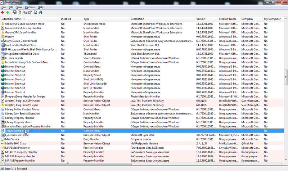Select the MF ADTS Property Handler entry
Viewport: 288px width, 171px height.
[21, 152]
